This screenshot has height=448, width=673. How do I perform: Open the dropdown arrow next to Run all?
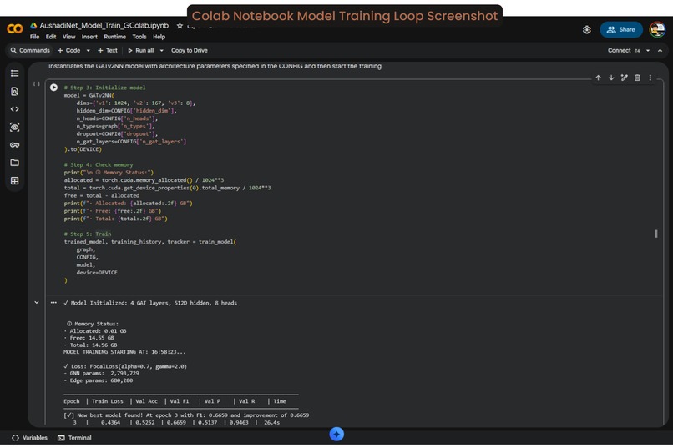point(161,51)
